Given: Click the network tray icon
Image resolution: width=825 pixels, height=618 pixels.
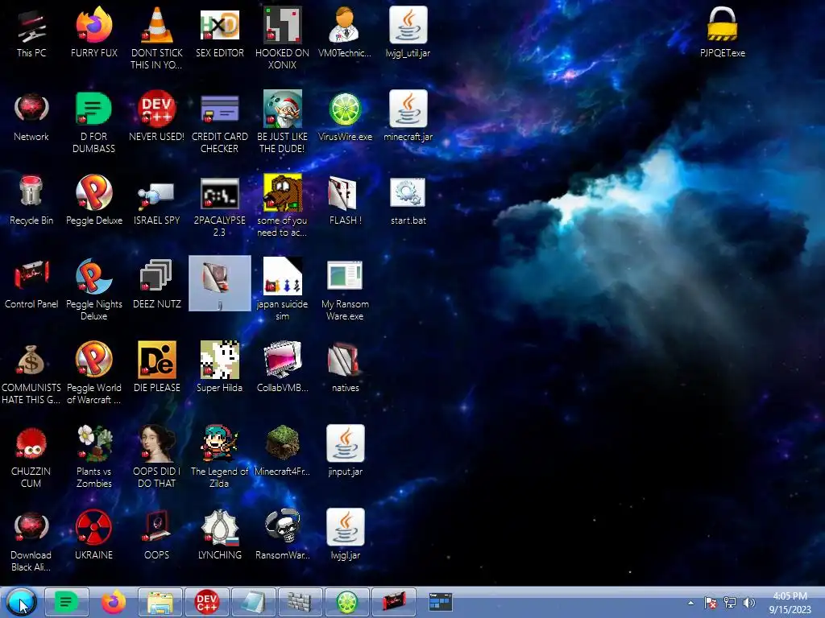Looking at the screenshot, I should pos(730,603).
